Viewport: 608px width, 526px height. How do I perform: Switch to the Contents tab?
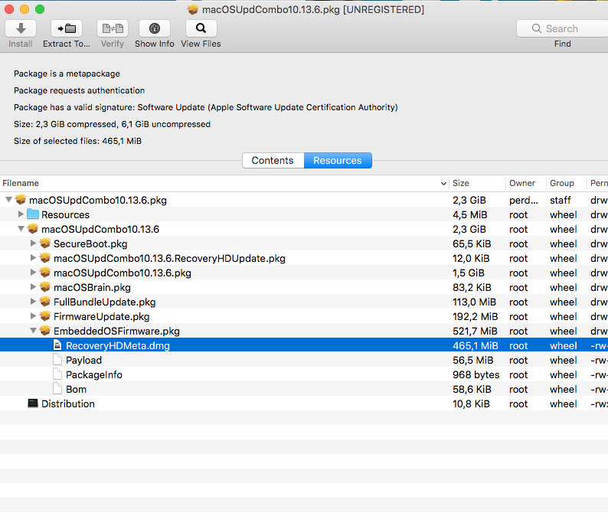(x=273, y=161)
